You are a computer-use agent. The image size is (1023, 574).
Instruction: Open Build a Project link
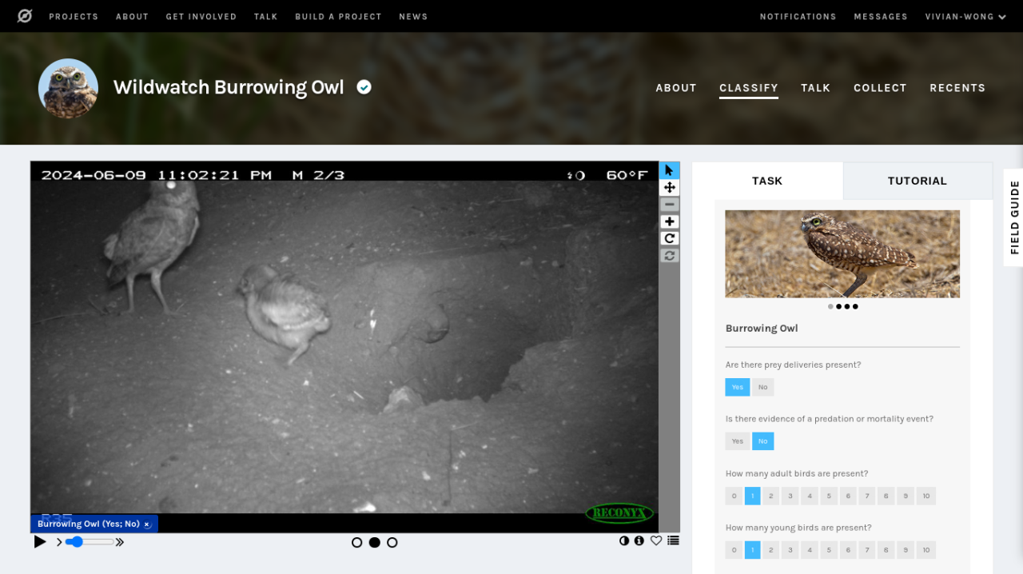coord(338,16)
